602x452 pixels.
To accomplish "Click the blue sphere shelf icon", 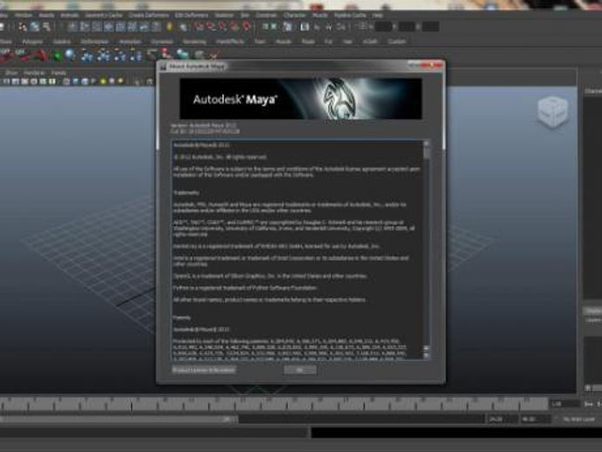I will coord(70,54).
